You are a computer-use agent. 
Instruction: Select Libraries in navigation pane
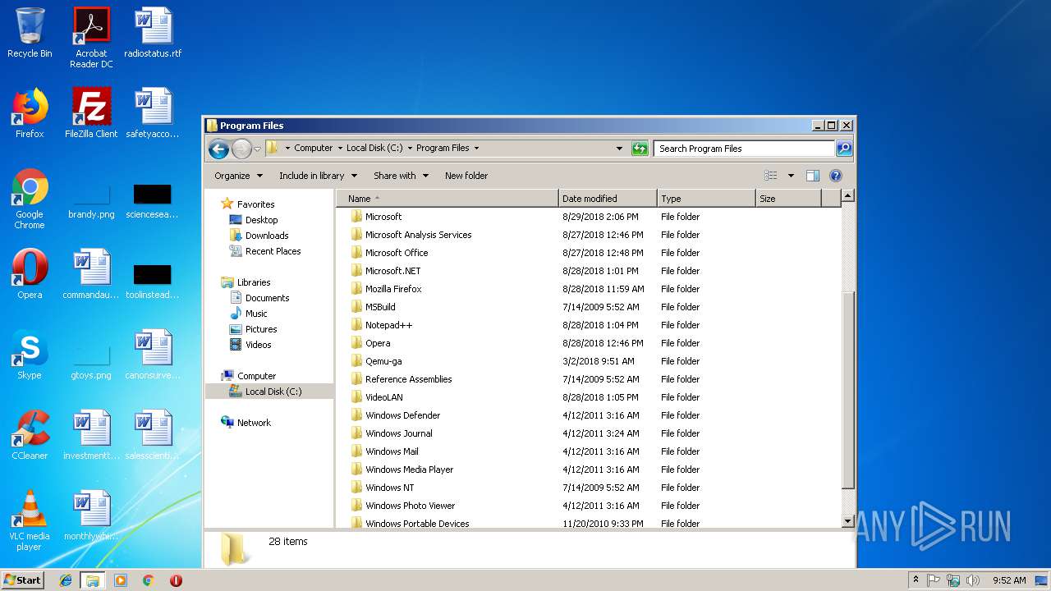pos(254,282)
